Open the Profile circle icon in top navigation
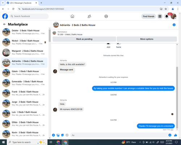The width and height of the screenshot is (181, 145). 106,16
